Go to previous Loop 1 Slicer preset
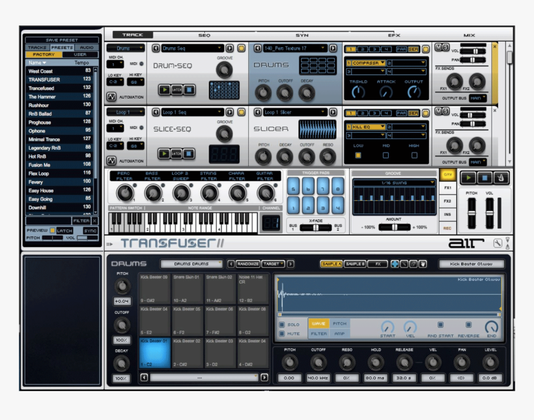This screenshot has height=420, width=534. click(258, 112)
